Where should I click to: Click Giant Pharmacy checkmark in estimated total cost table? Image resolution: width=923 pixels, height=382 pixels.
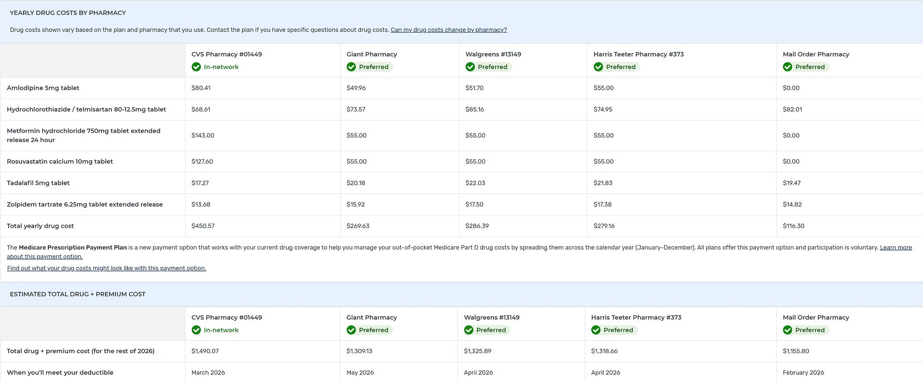click(351, 330)
